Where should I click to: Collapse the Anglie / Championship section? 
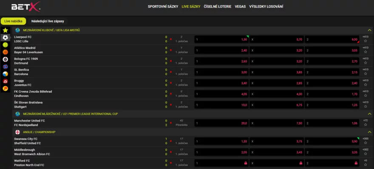(369, 132)
